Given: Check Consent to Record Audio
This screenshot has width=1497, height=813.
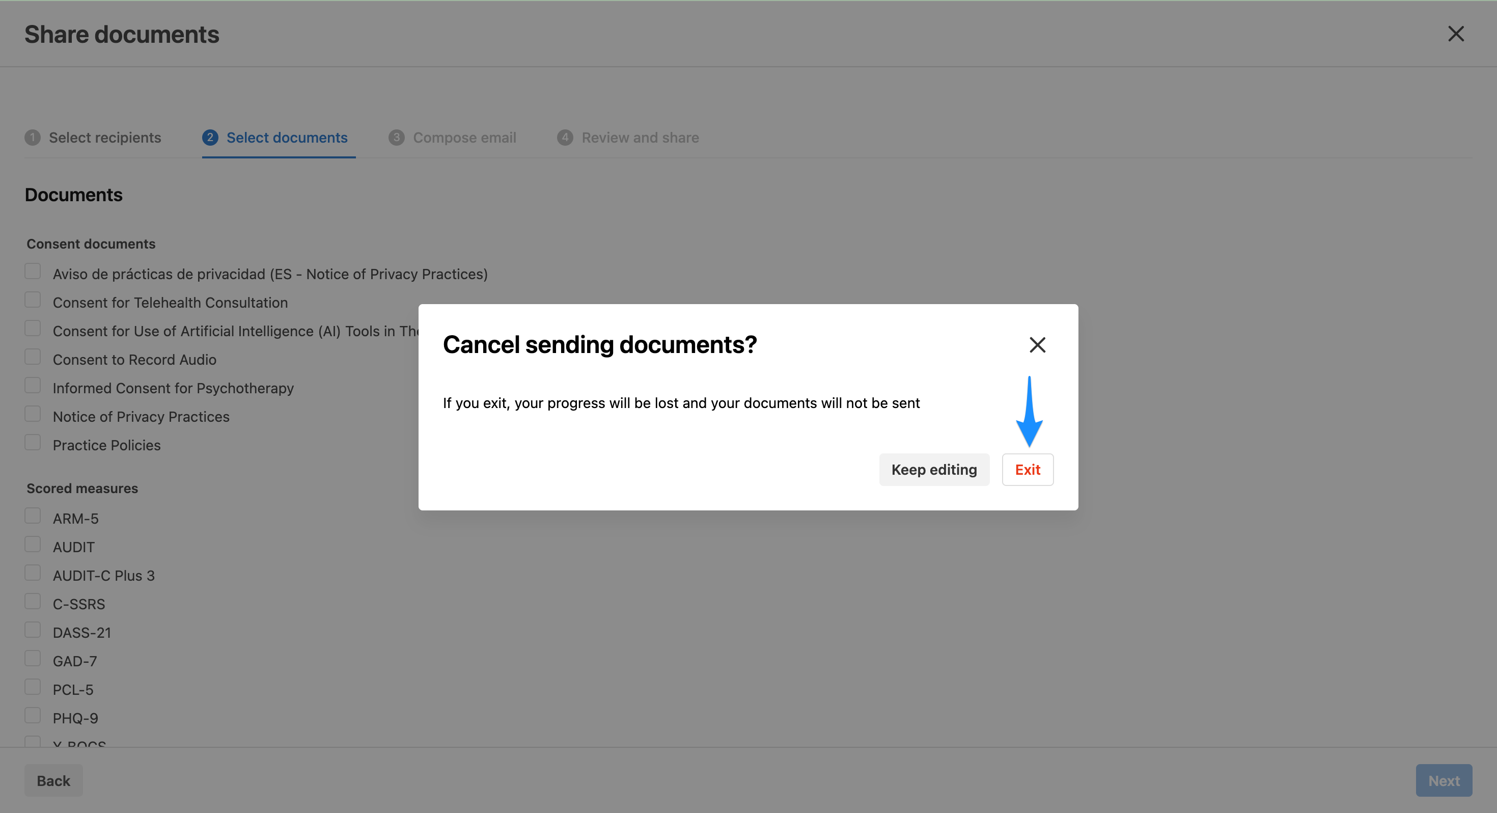Looking at the screenshot, I should pyautogui.click(x=33, y=357).
